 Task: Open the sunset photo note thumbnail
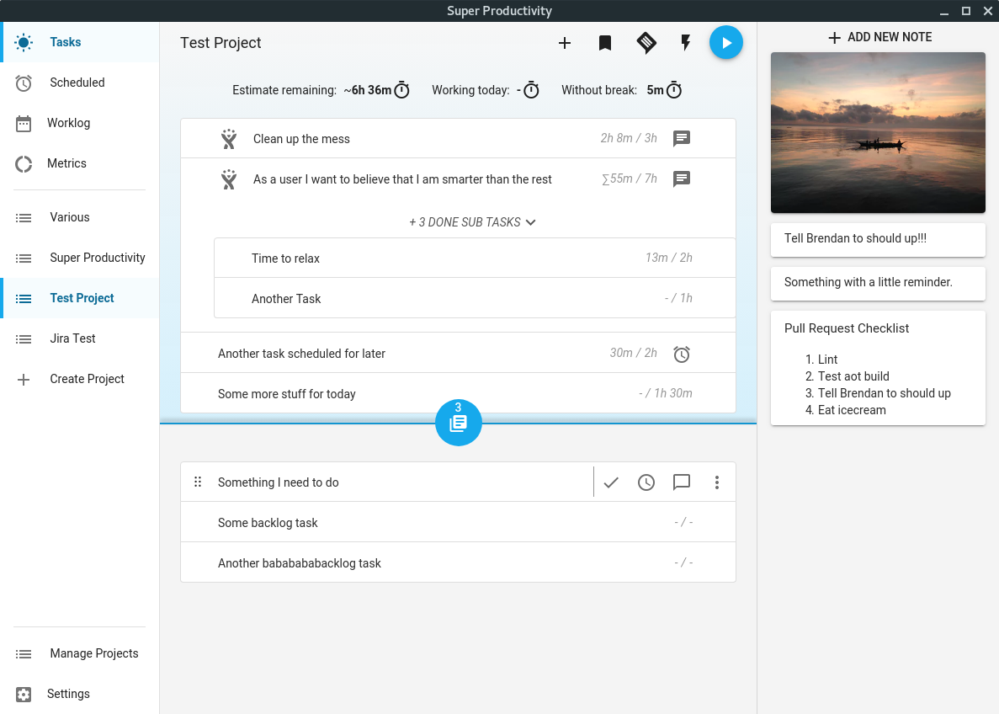pyautogui.click(x=878, y=132)
